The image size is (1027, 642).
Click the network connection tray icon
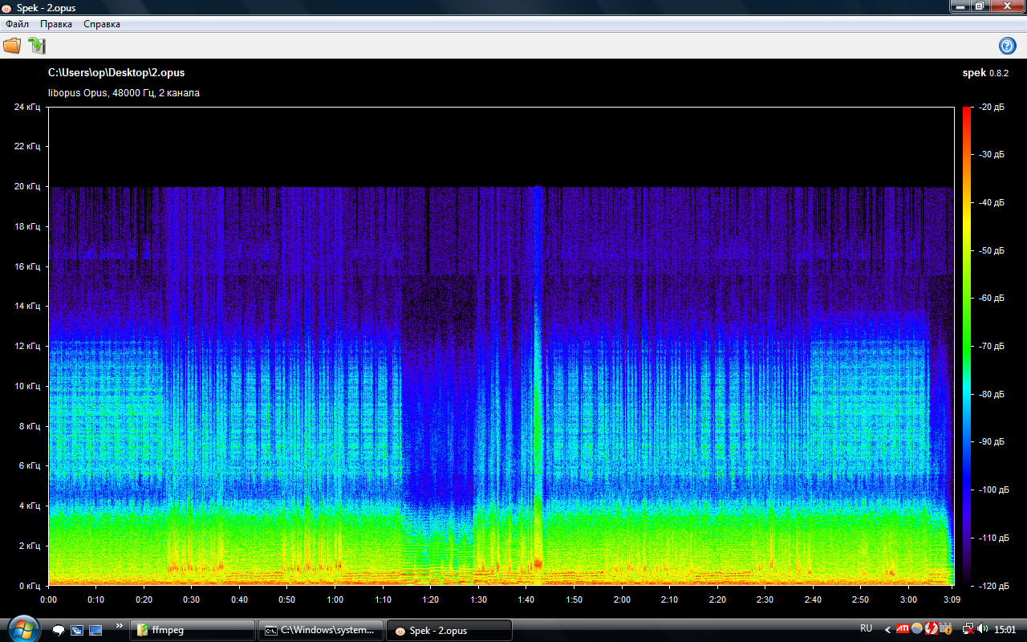[x=968, y=629]
